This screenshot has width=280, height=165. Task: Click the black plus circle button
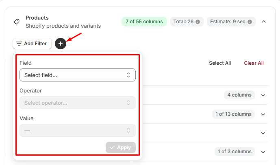click(61, 44)
